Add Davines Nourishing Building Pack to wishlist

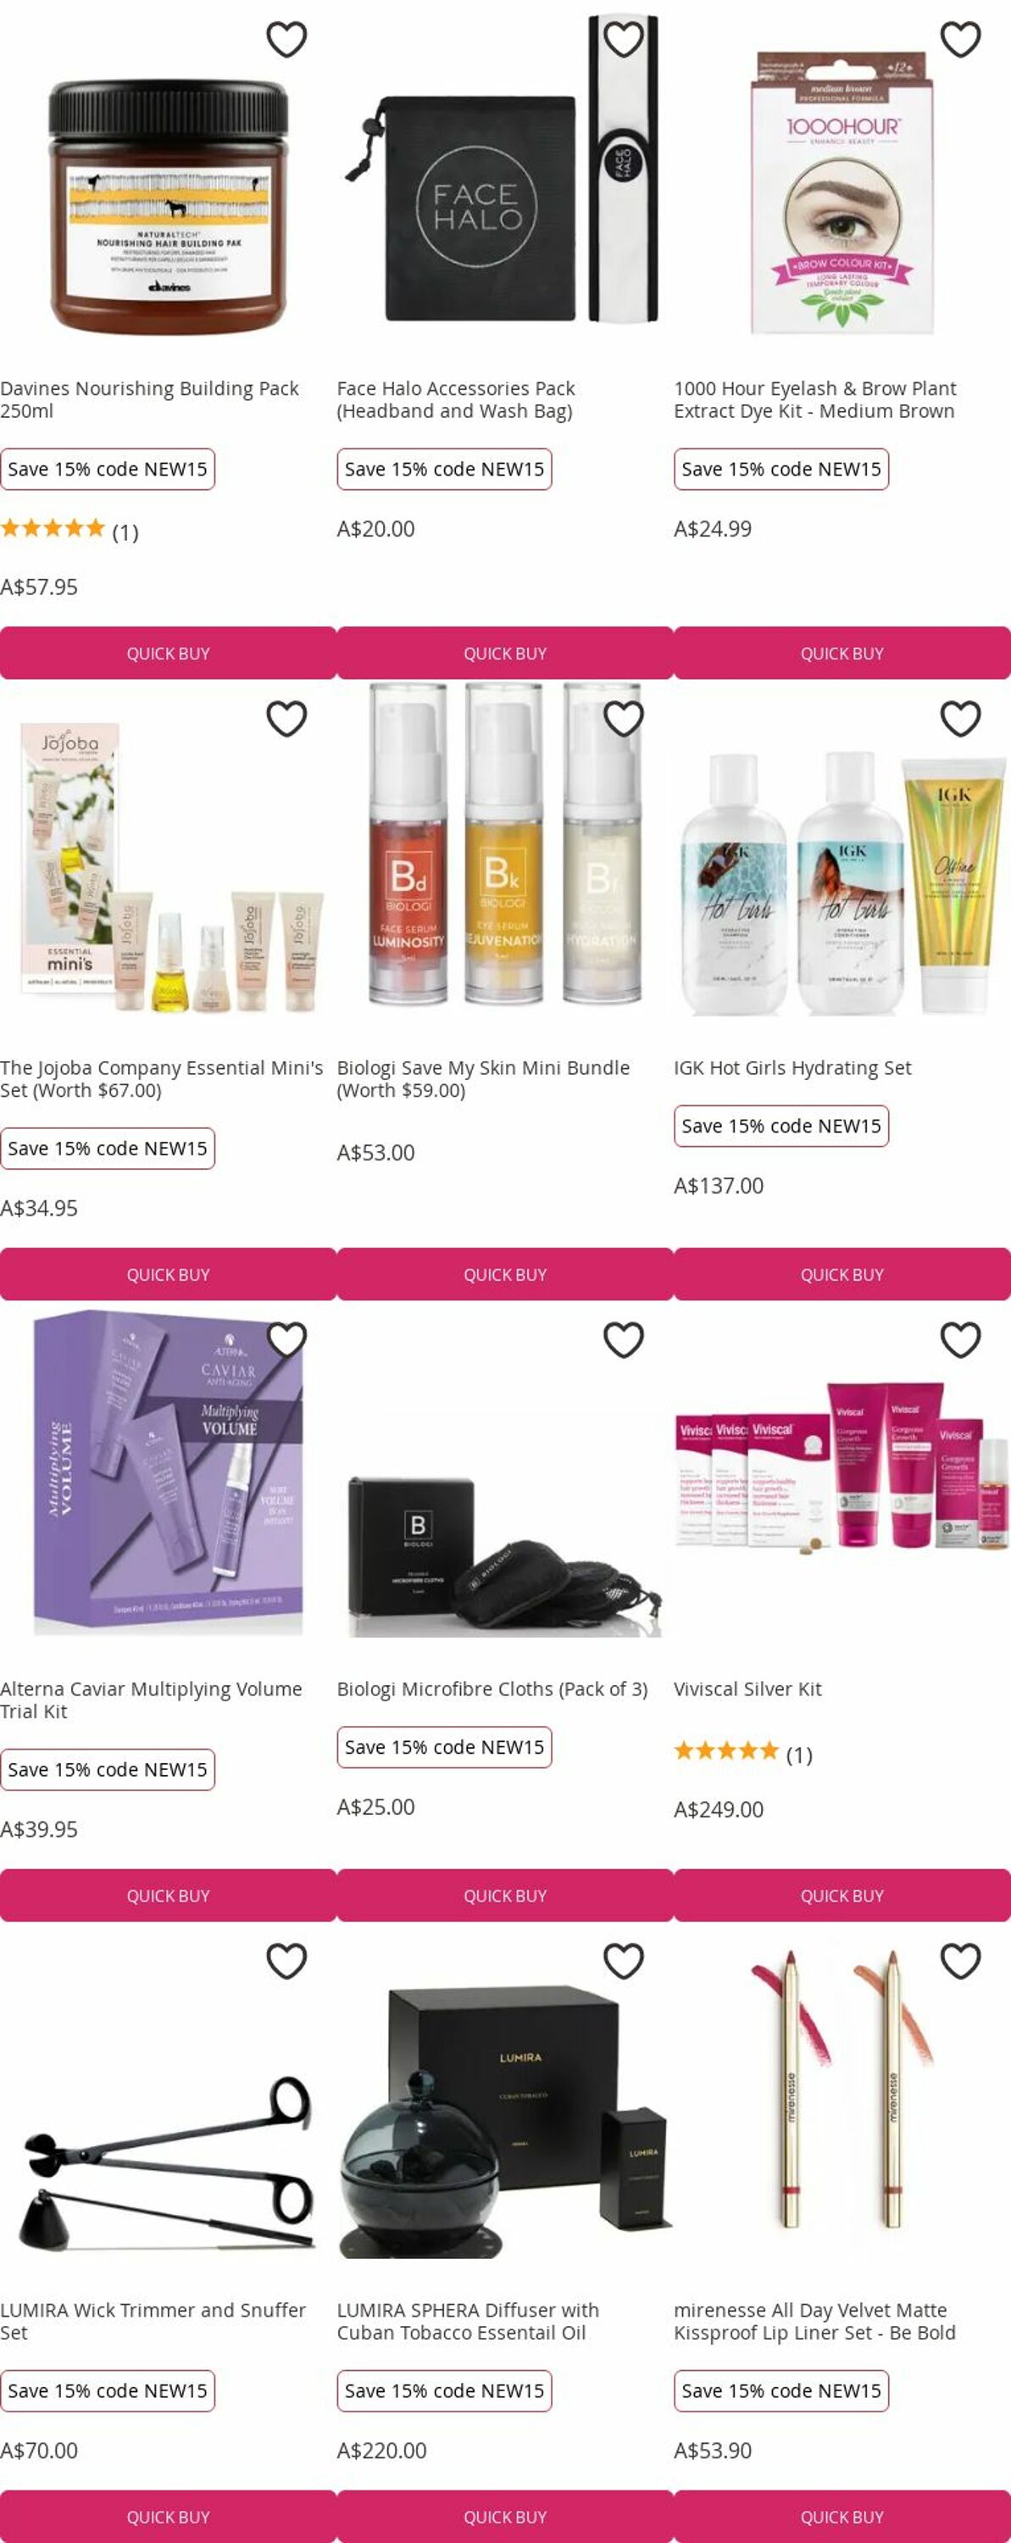click(286, 40)
